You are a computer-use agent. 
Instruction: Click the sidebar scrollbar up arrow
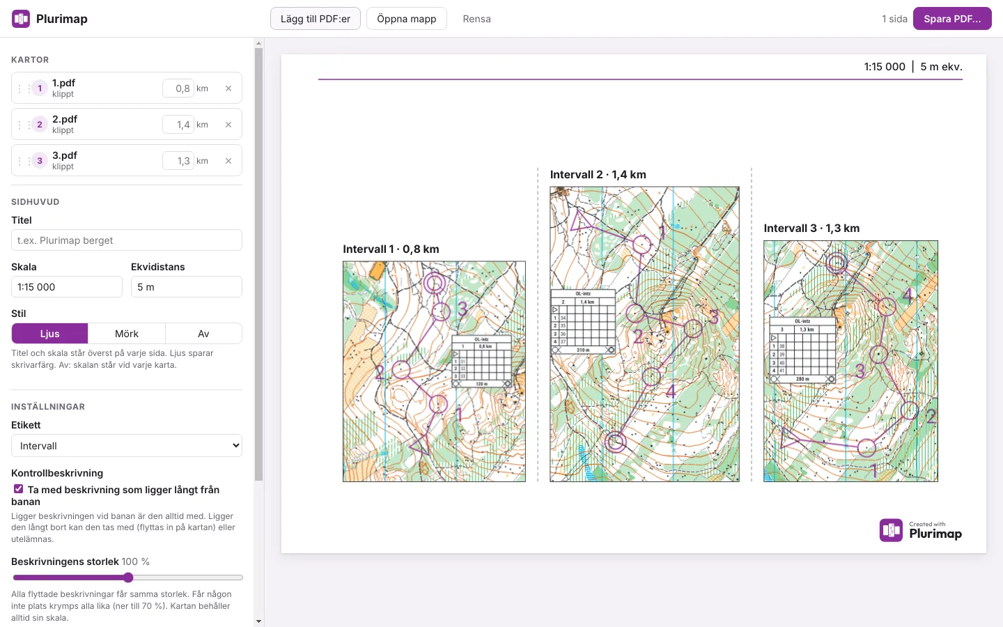click(x=258, y=43)
